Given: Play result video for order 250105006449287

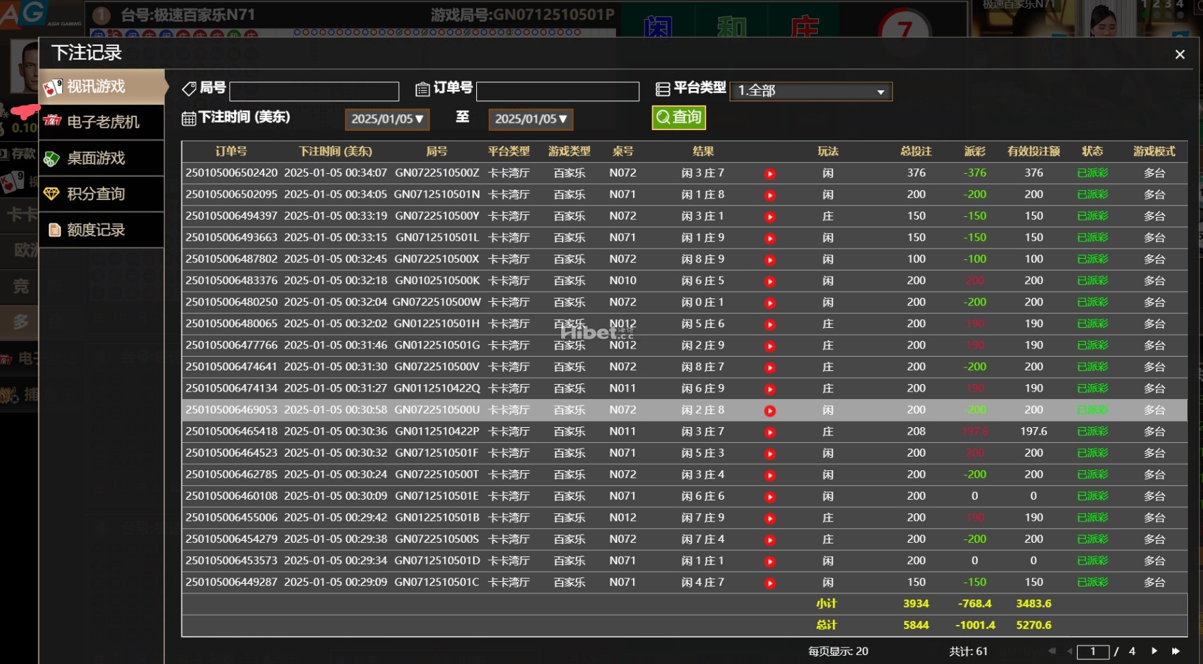Looking at the screenshot, I should tap(770, 583).
